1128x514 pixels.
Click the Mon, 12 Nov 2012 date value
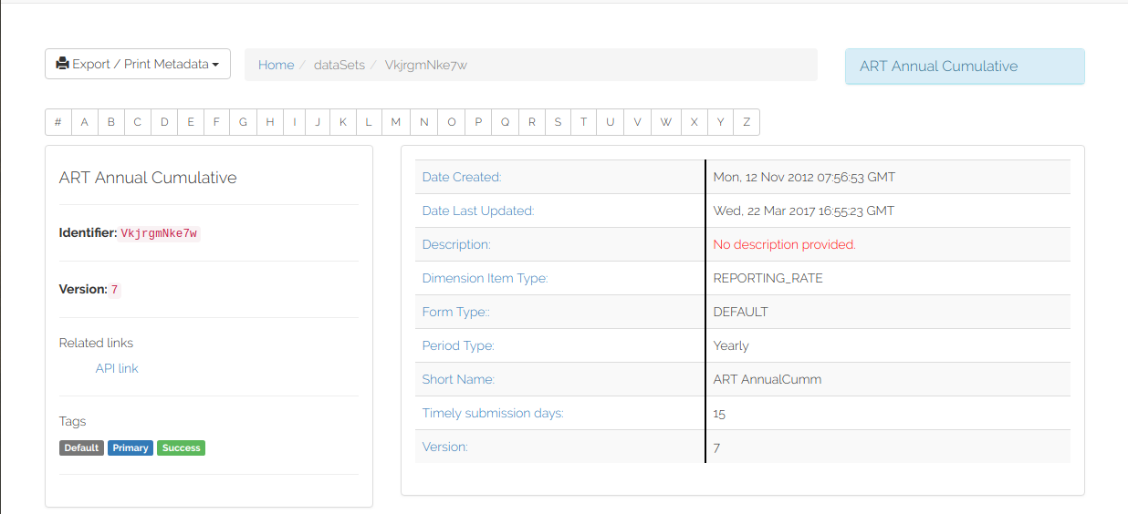tap(804, 177)
